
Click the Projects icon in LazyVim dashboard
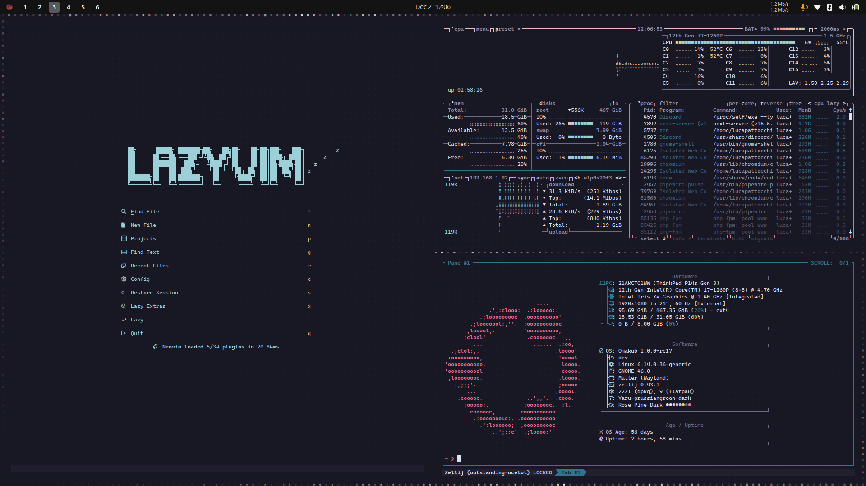(124, 238)
